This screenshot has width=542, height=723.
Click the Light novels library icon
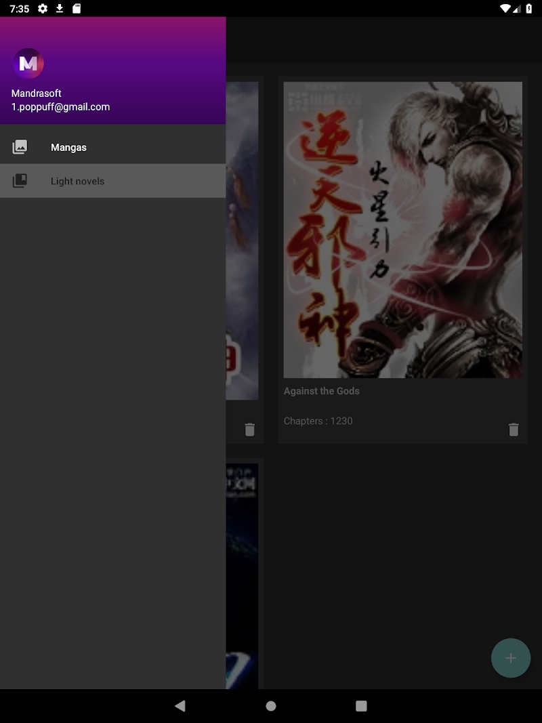pyautogui.click(x=20, y=181)
